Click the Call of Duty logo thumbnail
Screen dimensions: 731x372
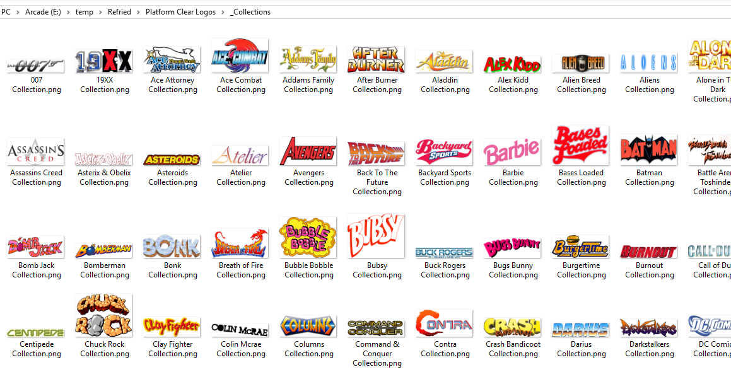tap(709, 251)
